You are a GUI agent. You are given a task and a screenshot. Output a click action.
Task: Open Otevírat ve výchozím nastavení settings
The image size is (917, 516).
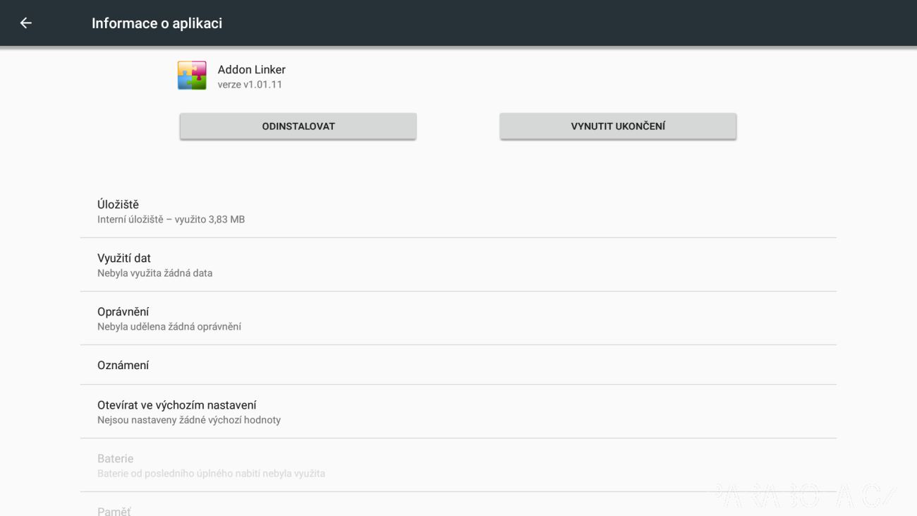(x=458, y=412)
